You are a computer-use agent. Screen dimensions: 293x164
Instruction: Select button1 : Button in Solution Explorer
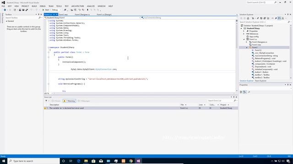click(x=261, y=72)
